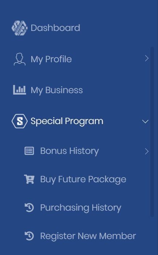
Task: Select the Bonus History text label
Action: 69,151
